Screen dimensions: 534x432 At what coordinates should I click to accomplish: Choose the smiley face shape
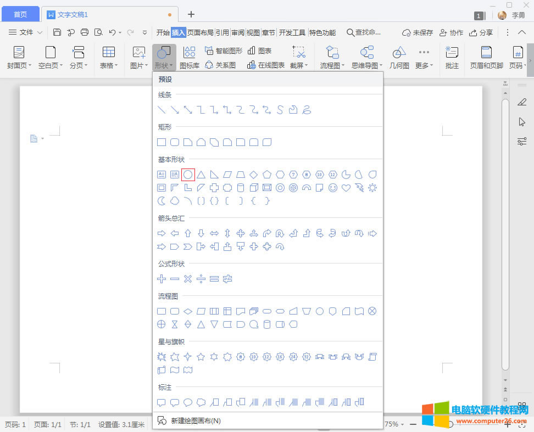pyautogui.click(x=333, y=188)
